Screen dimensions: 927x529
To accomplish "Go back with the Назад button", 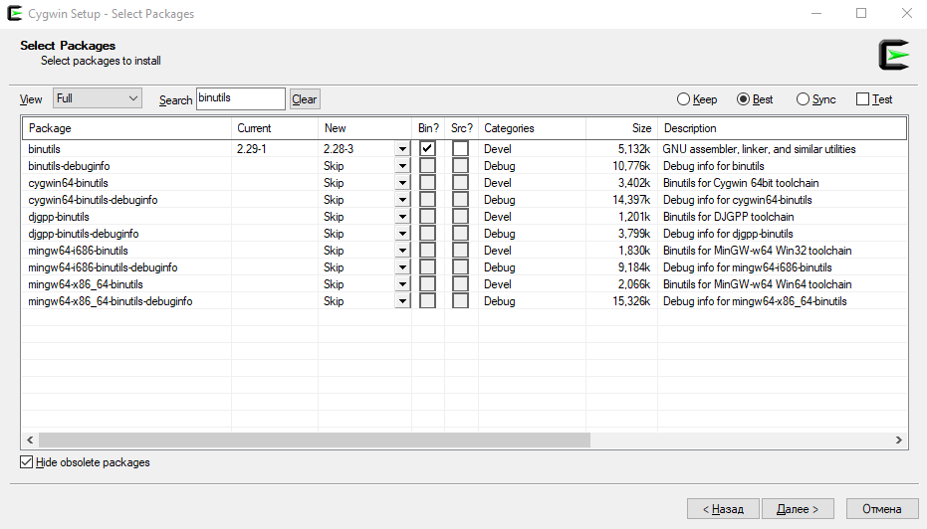I will pos(723,509).
